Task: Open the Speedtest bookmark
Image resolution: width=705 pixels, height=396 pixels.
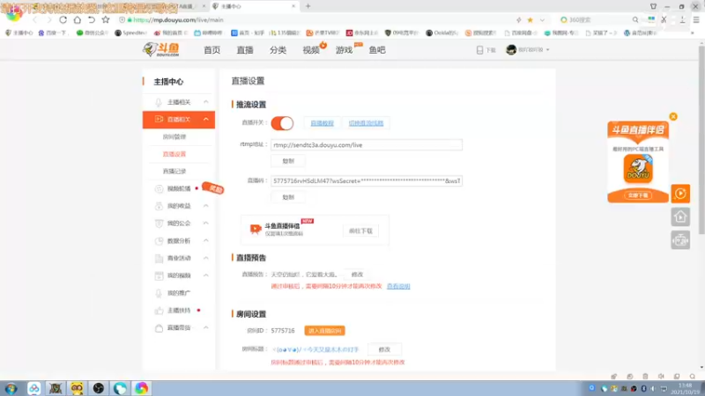Action: click(130, 33)
